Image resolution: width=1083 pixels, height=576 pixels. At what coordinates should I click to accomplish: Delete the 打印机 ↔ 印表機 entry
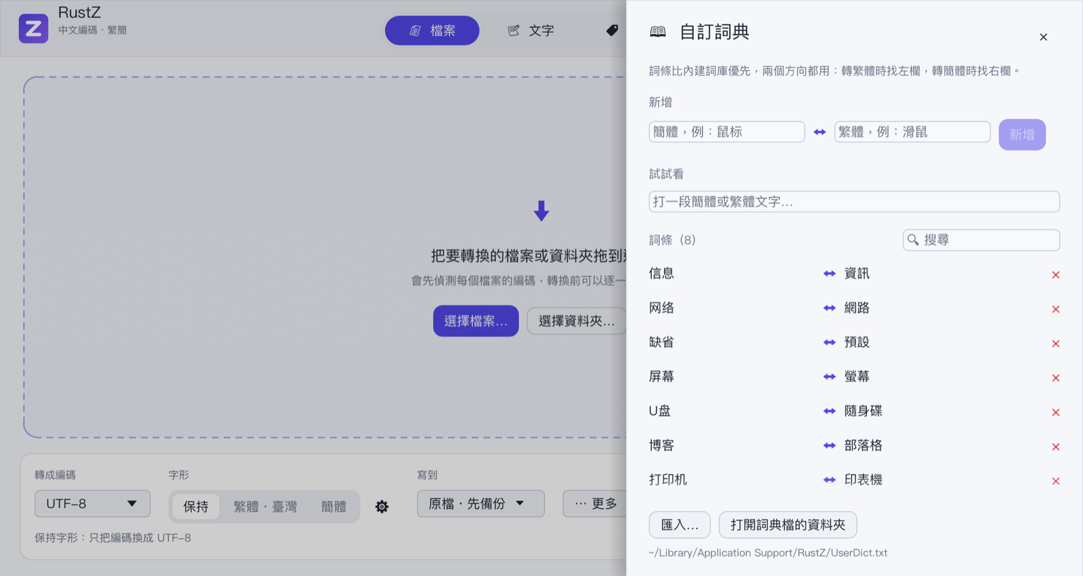(x=1055, y=481)
